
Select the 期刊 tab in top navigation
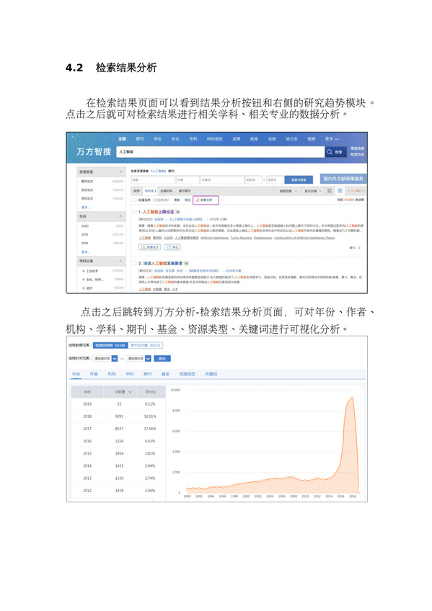pos(140,139)
